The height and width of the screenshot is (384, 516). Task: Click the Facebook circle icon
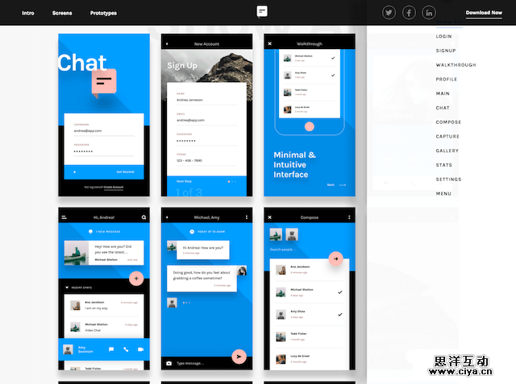[x=410, y=13]
